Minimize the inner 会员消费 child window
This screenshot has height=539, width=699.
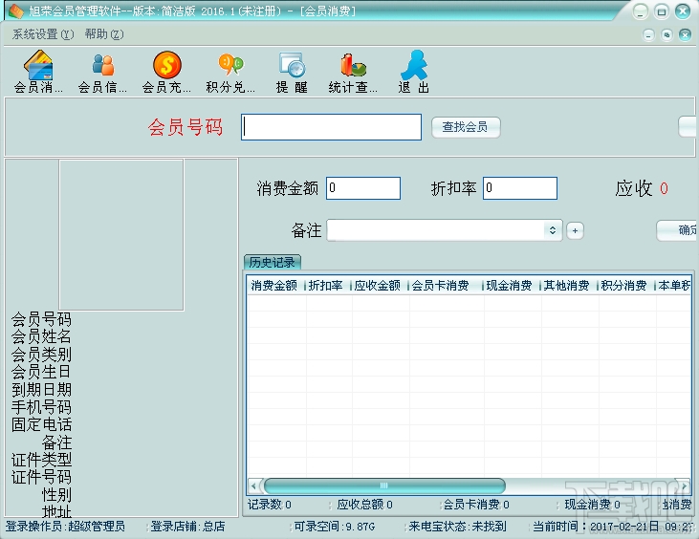tap(648, 34)
